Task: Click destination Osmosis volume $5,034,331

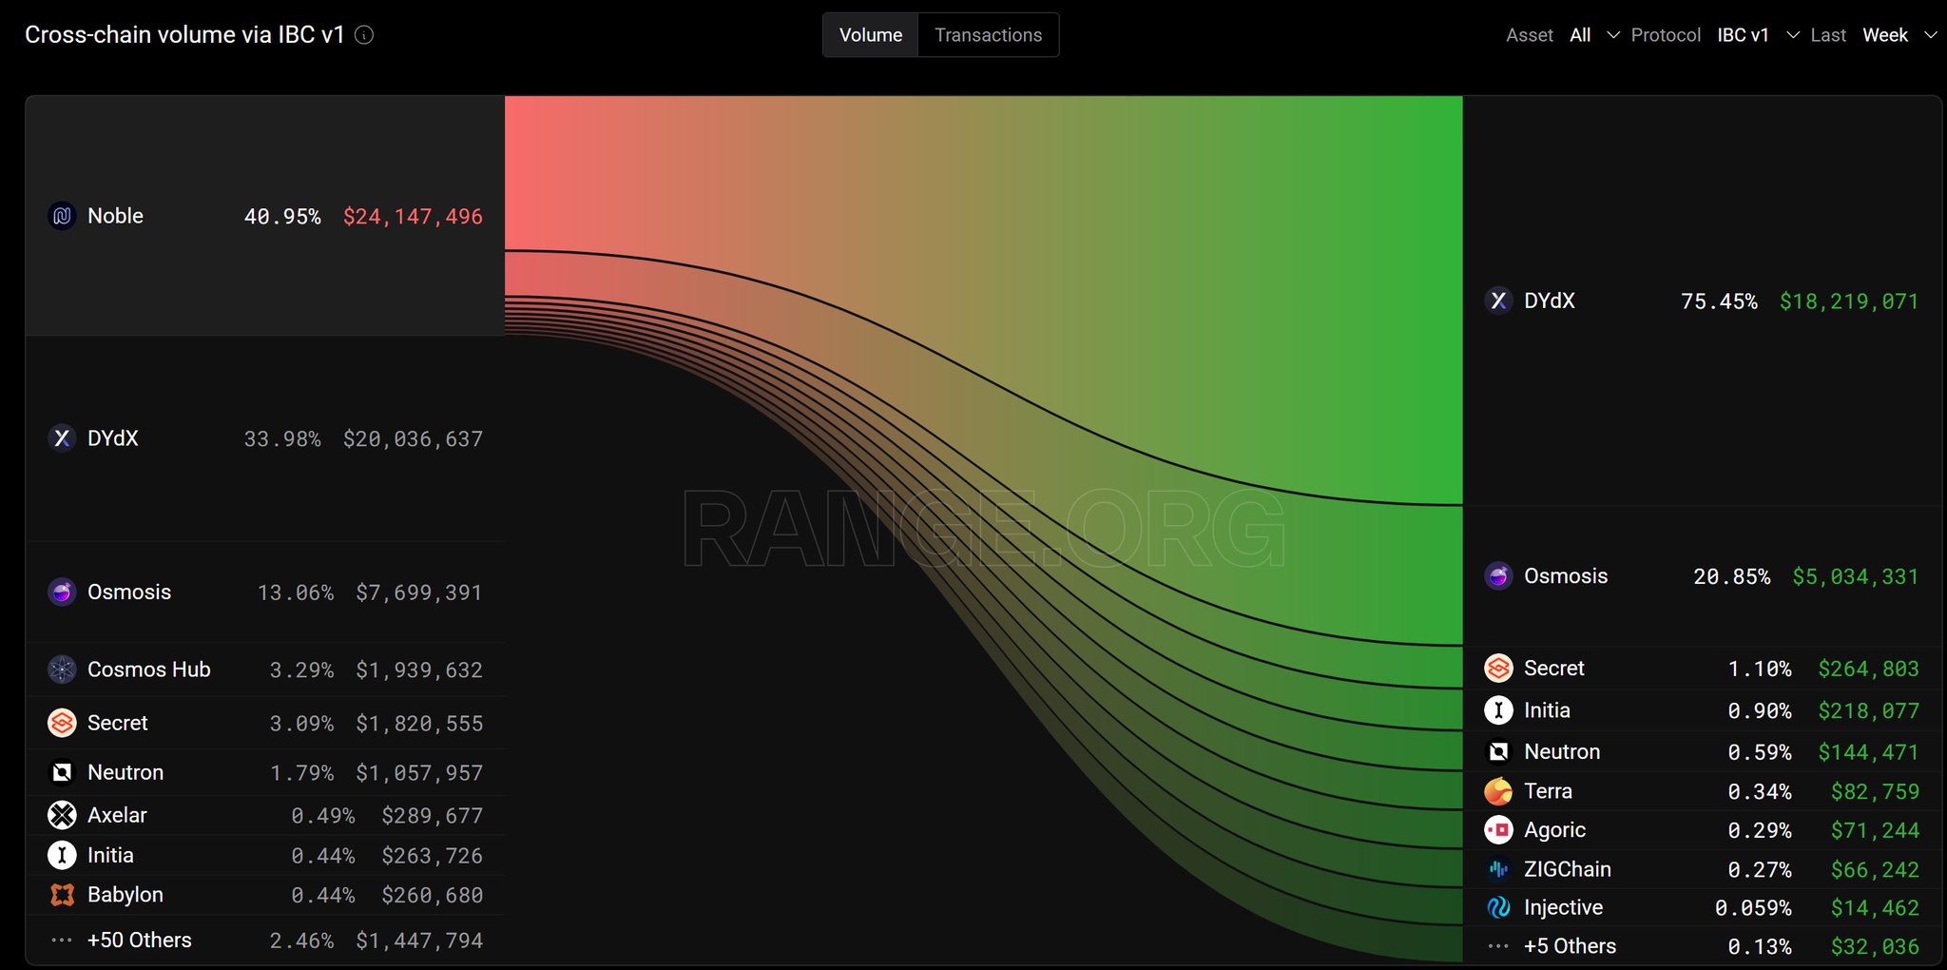Action: click(1856, 576)
